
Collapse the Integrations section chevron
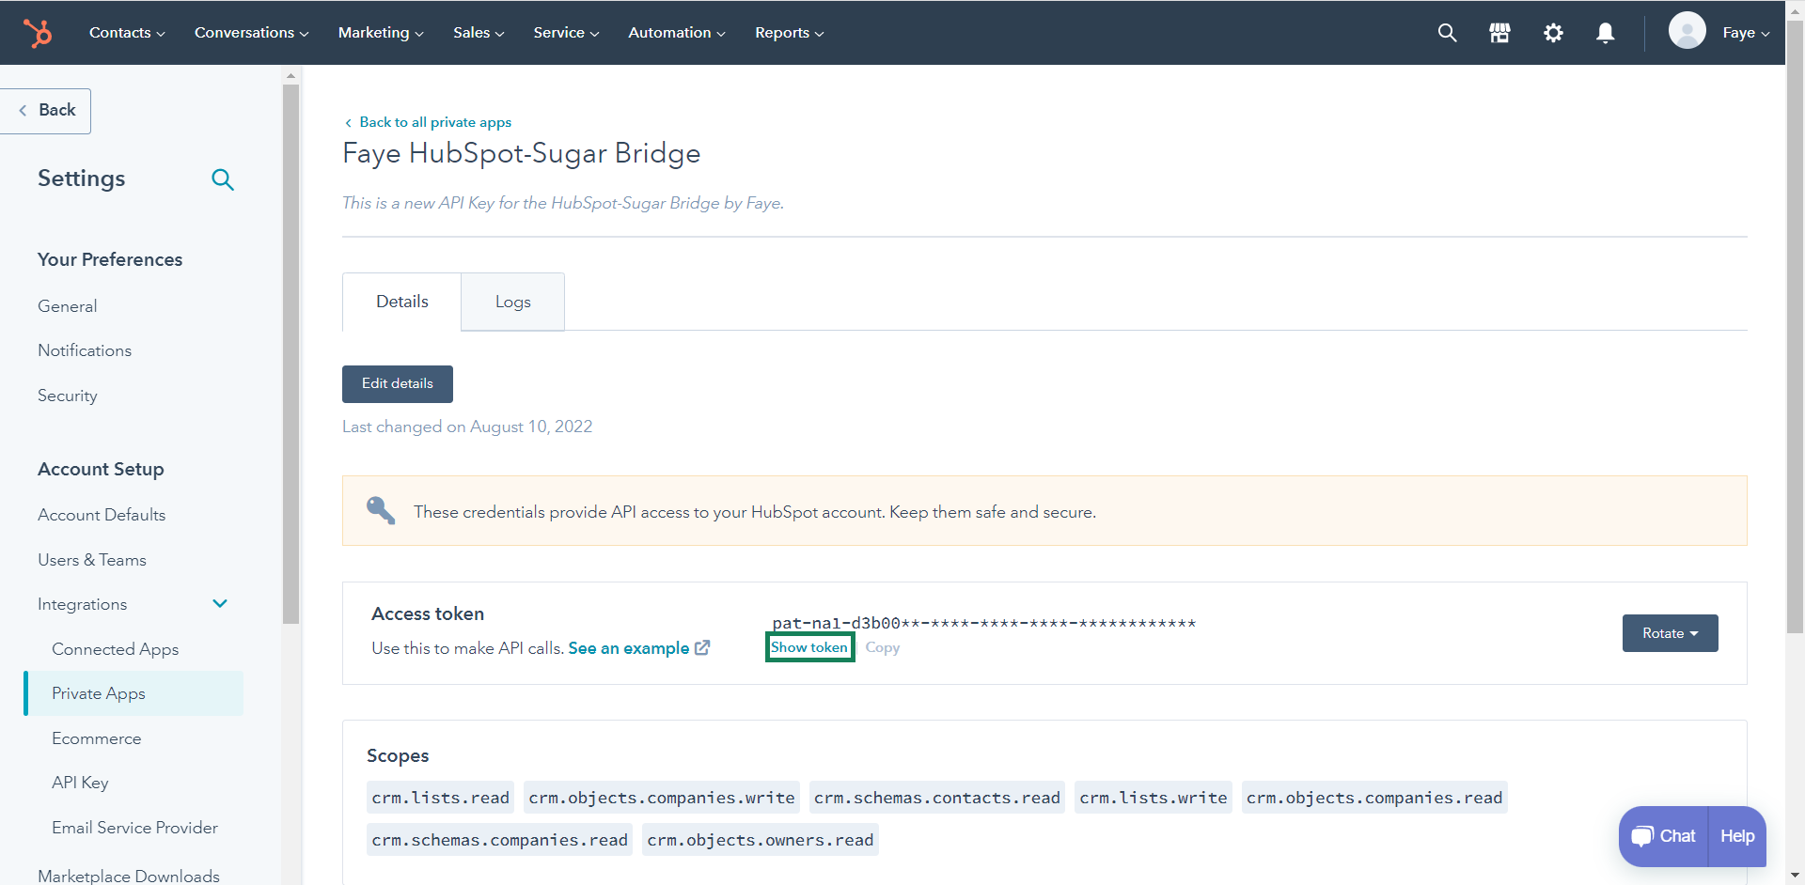[220, 604]
